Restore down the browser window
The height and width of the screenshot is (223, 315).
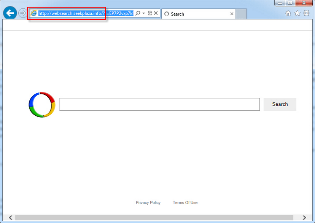[x=290, y=3]
